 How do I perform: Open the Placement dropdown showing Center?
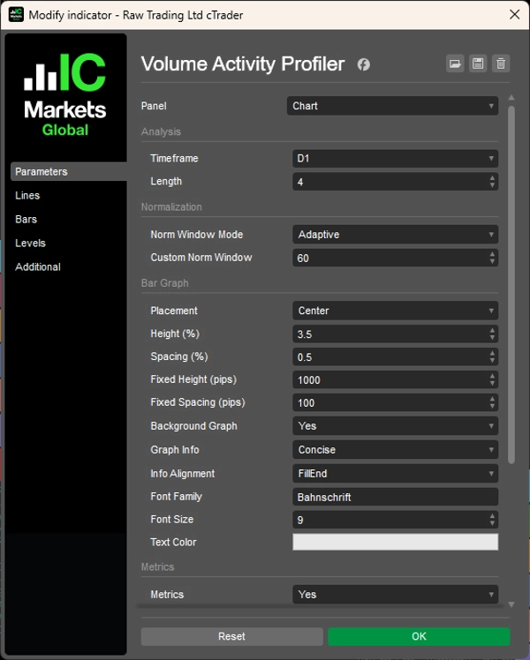point(395,311)
